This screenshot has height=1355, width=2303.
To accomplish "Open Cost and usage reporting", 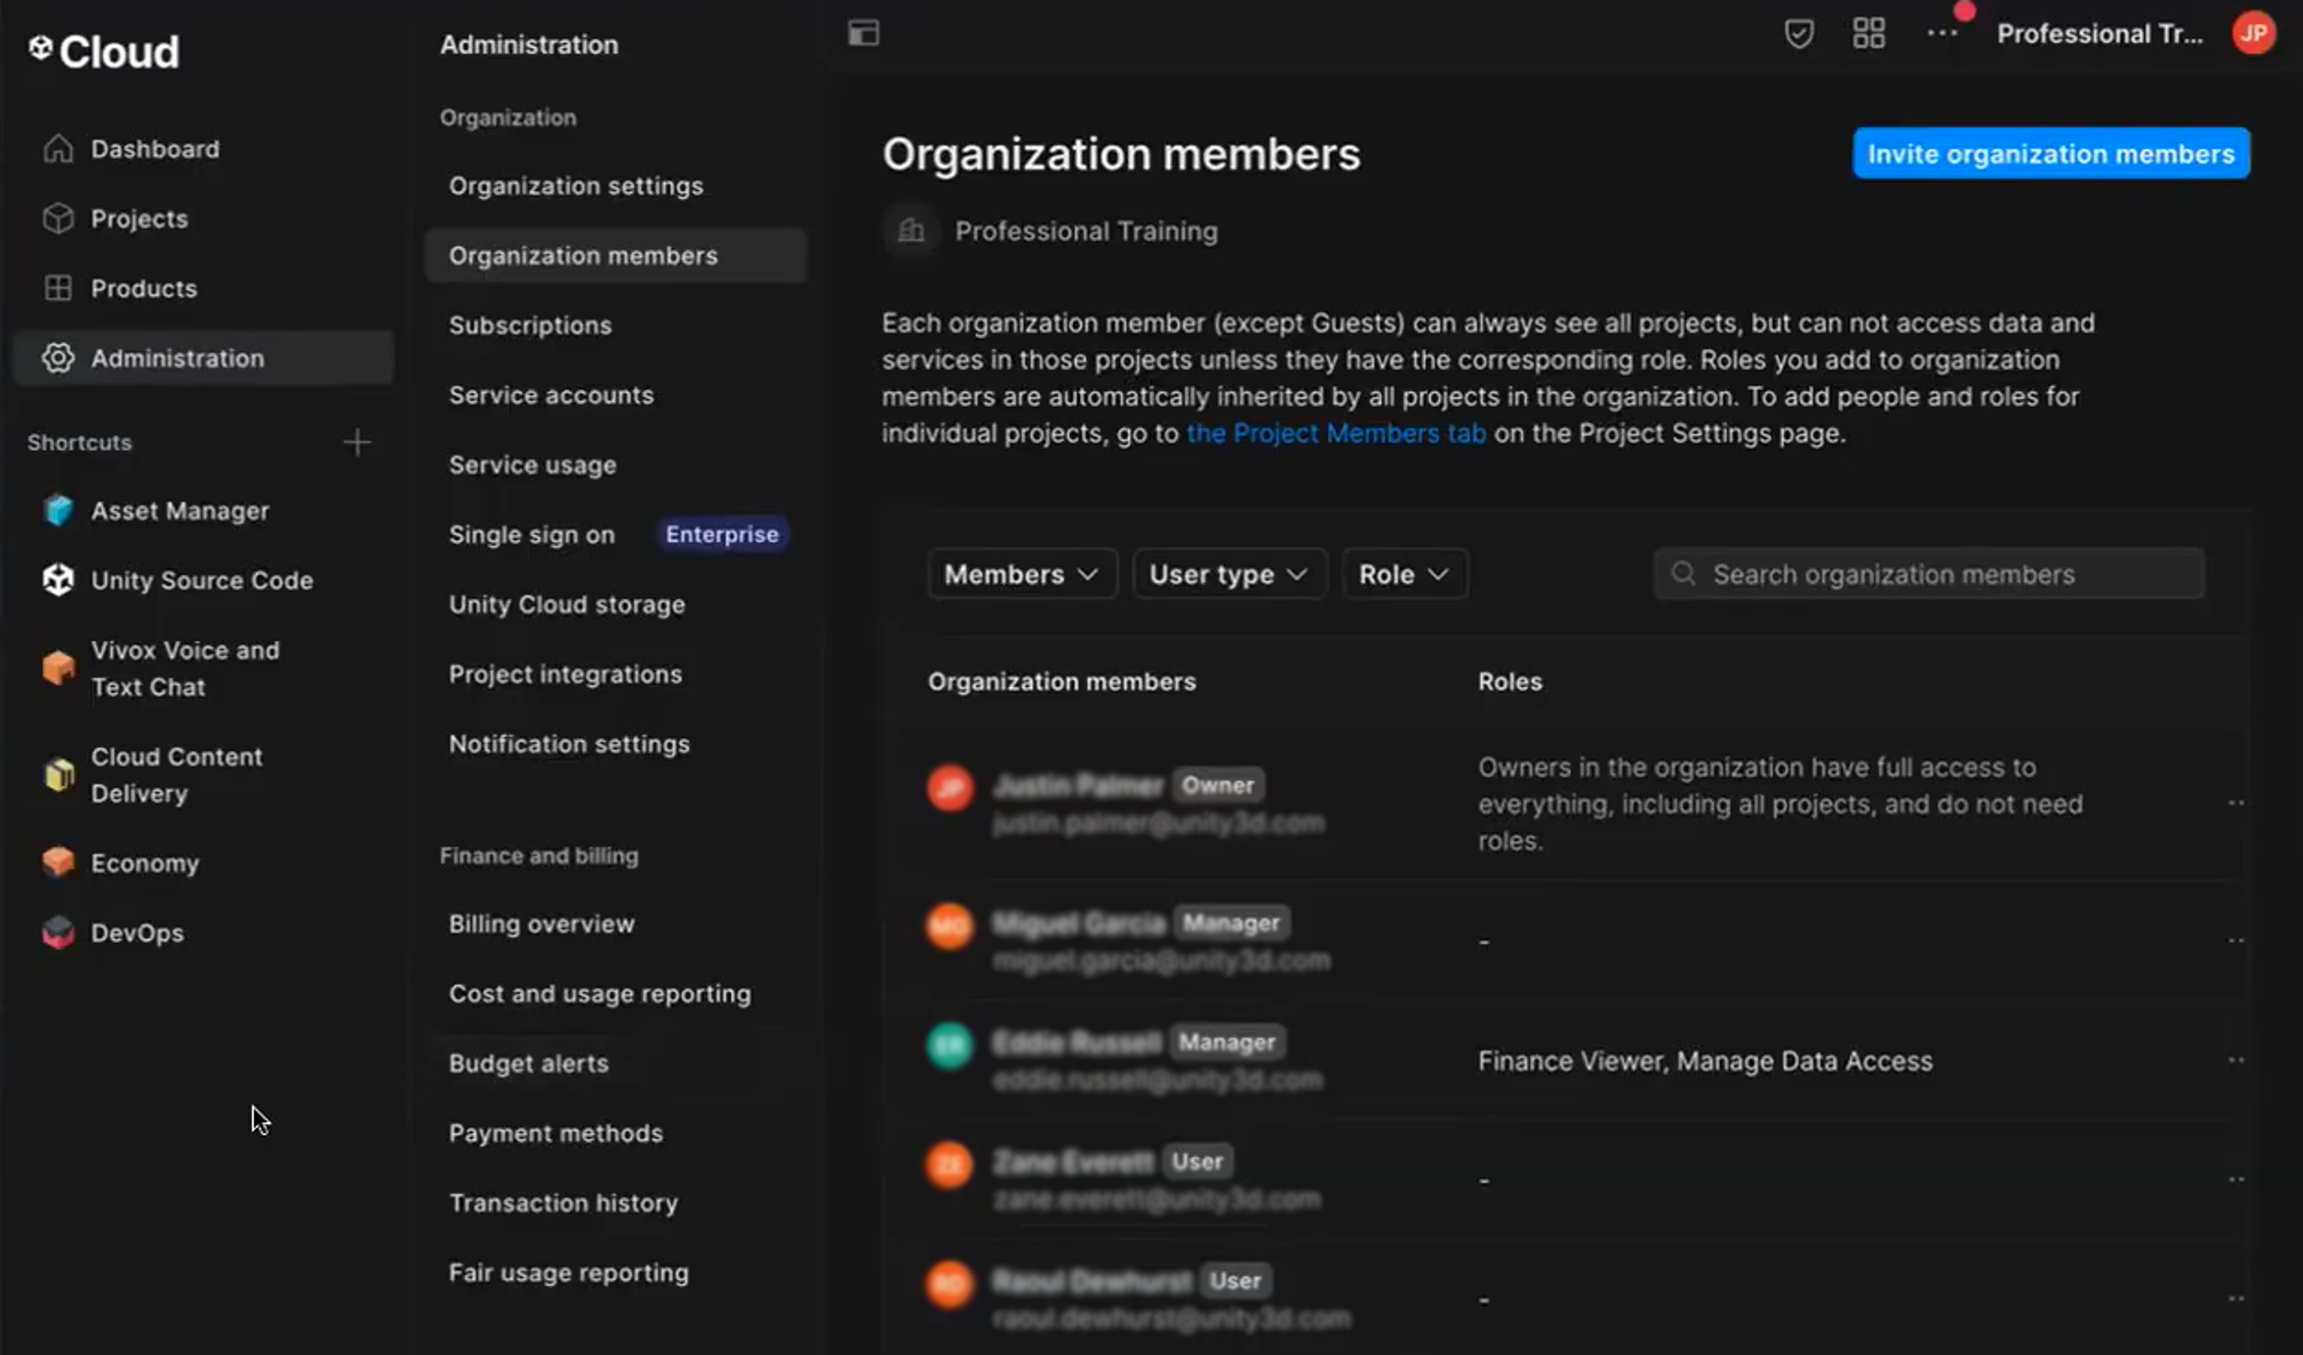I will (600, 993).
